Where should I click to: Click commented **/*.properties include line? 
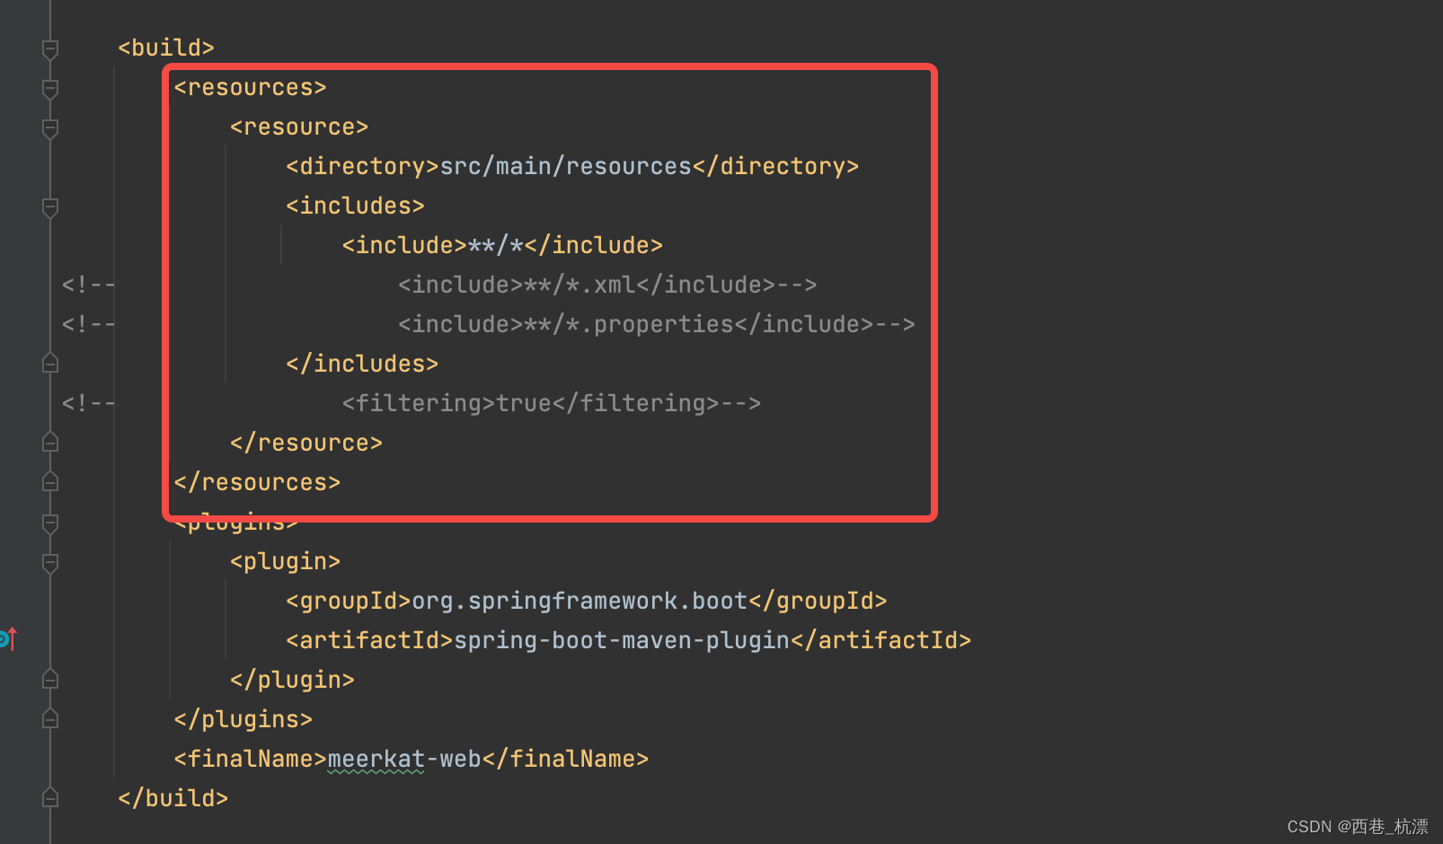(657, 324)
